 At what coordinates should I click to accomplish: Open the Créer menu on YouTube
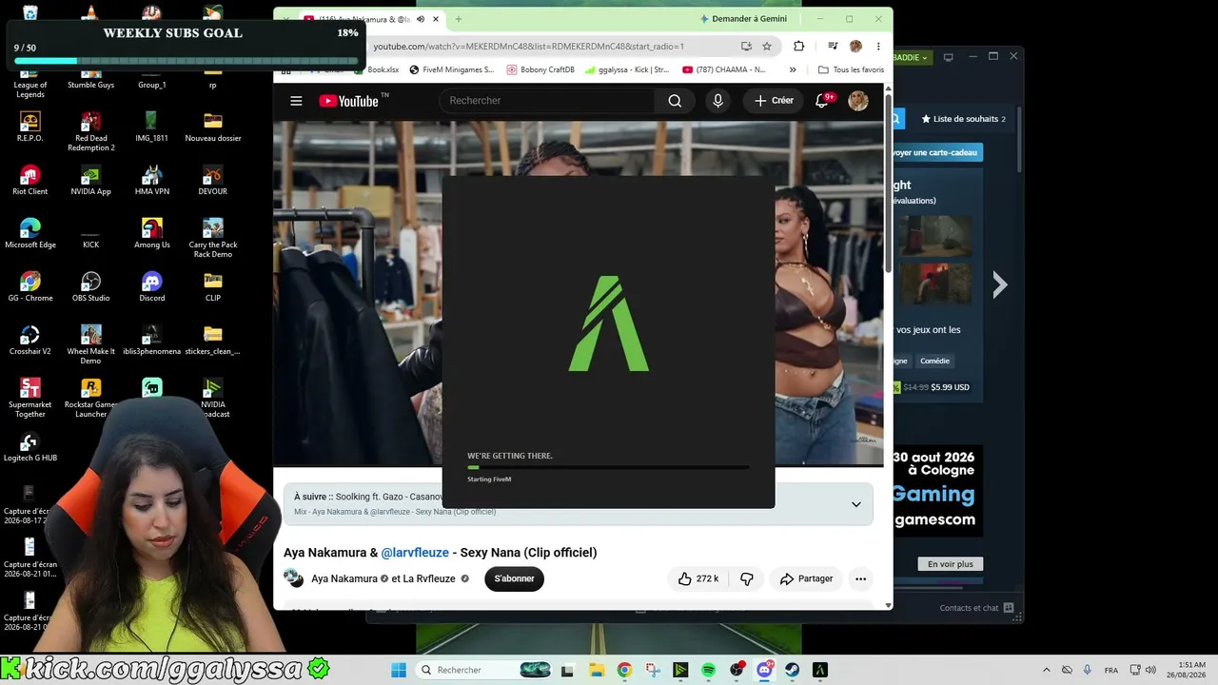[x=774, y=101]
